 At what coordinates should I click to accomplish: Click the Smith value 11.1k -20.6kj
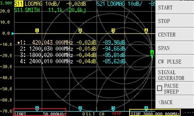[x=67, y=10]
